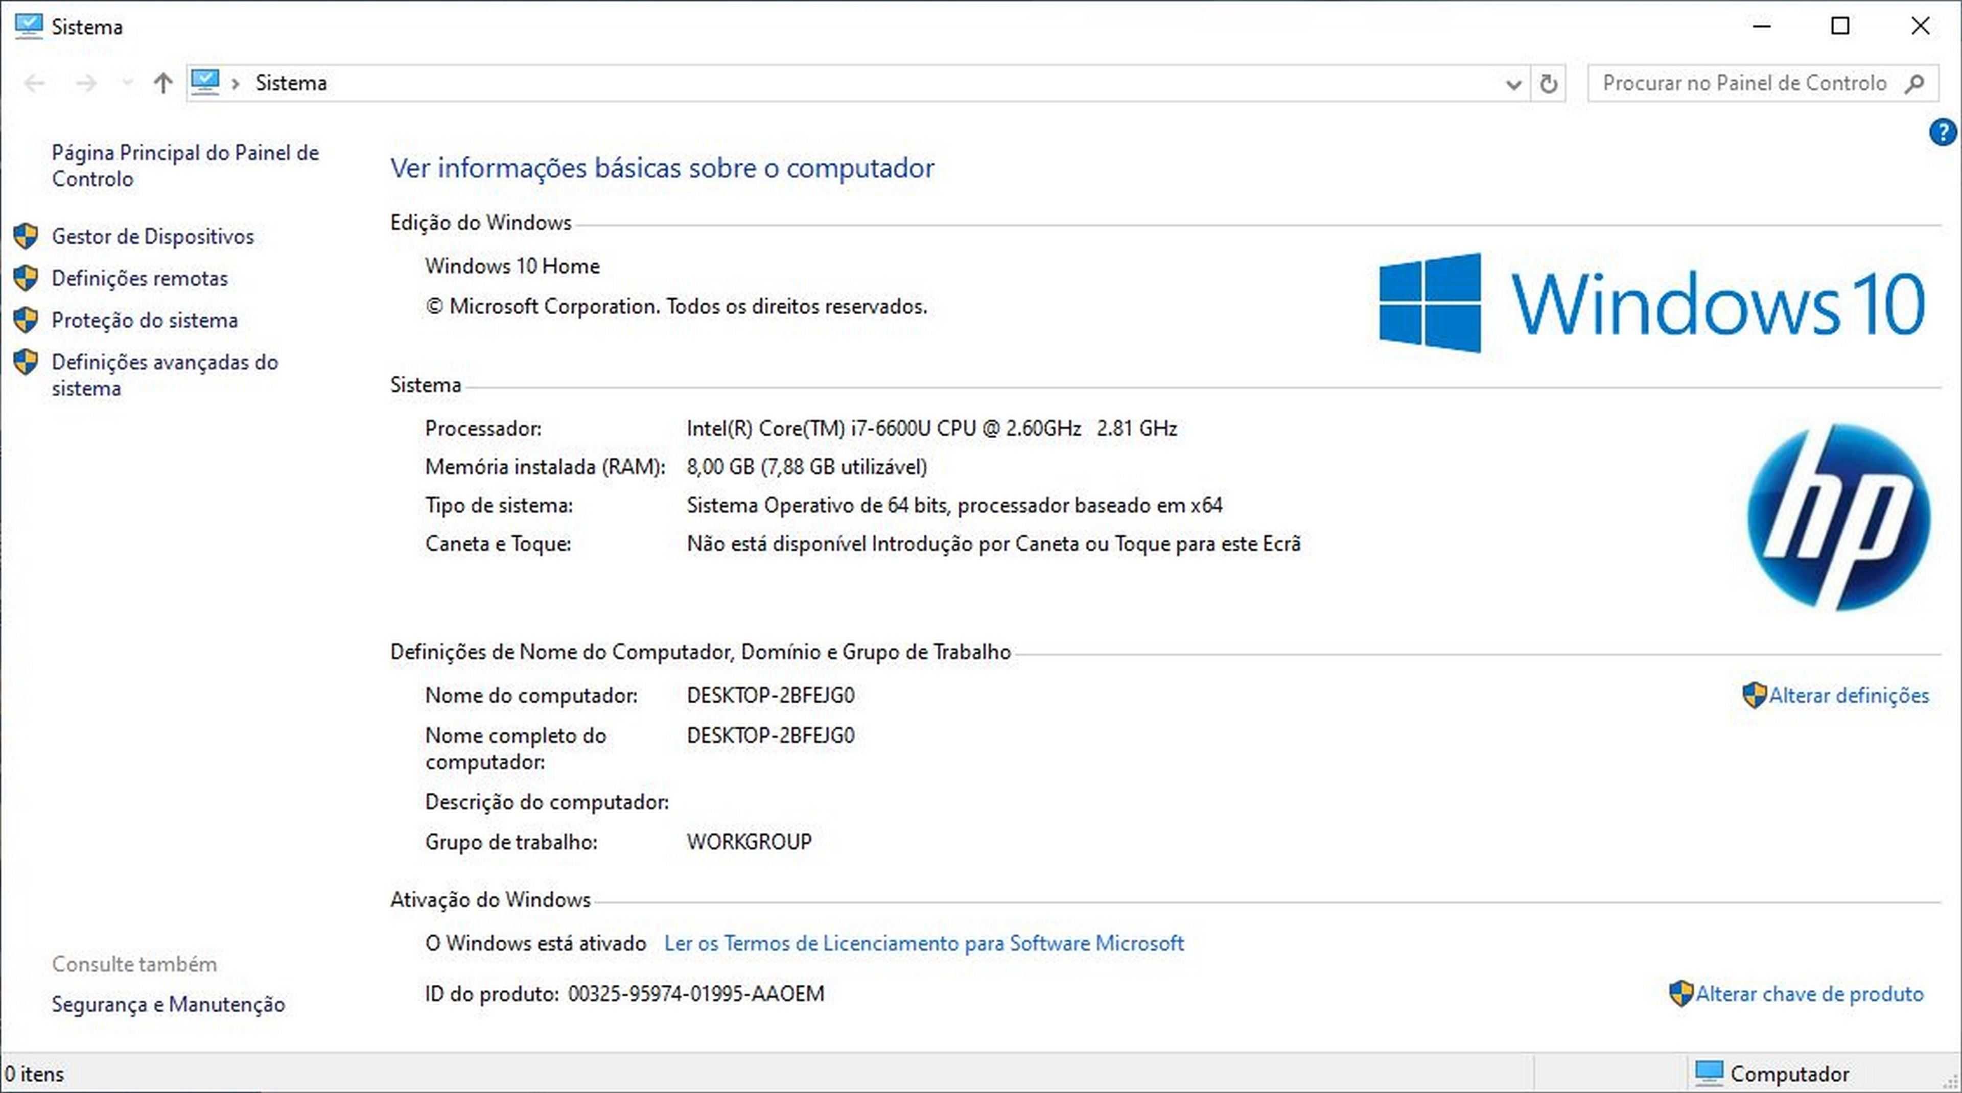This screenshot has height=1093, width=1962.
Task: Click the HP manufacturer logo
Action: [1839, 517]
